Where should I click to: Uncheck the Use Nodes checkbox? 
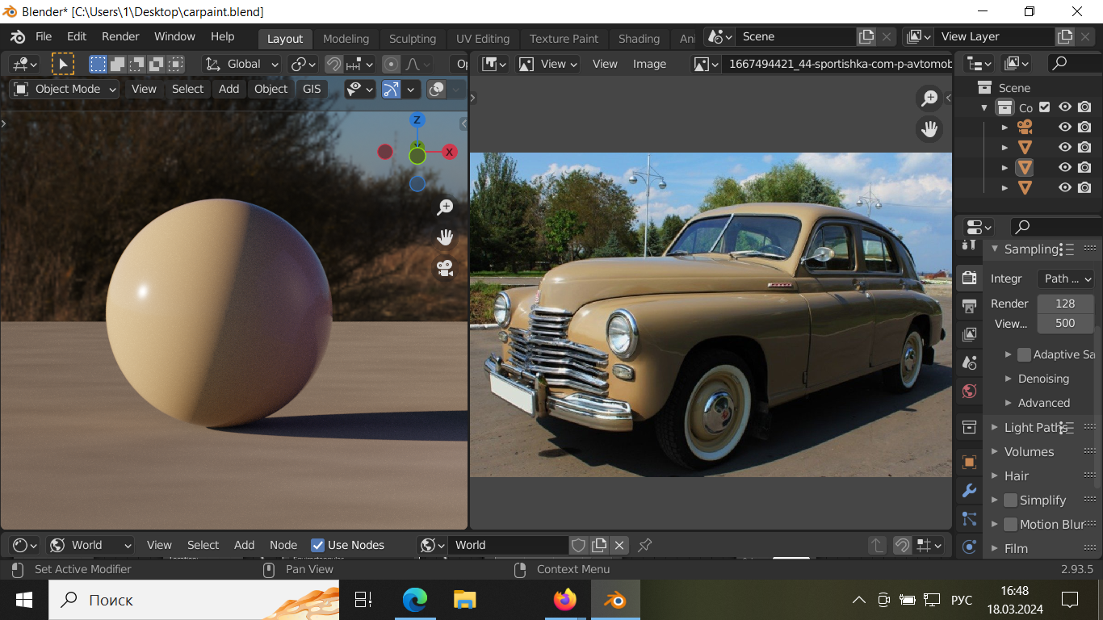pyautogui.click(x=318, y=545)
